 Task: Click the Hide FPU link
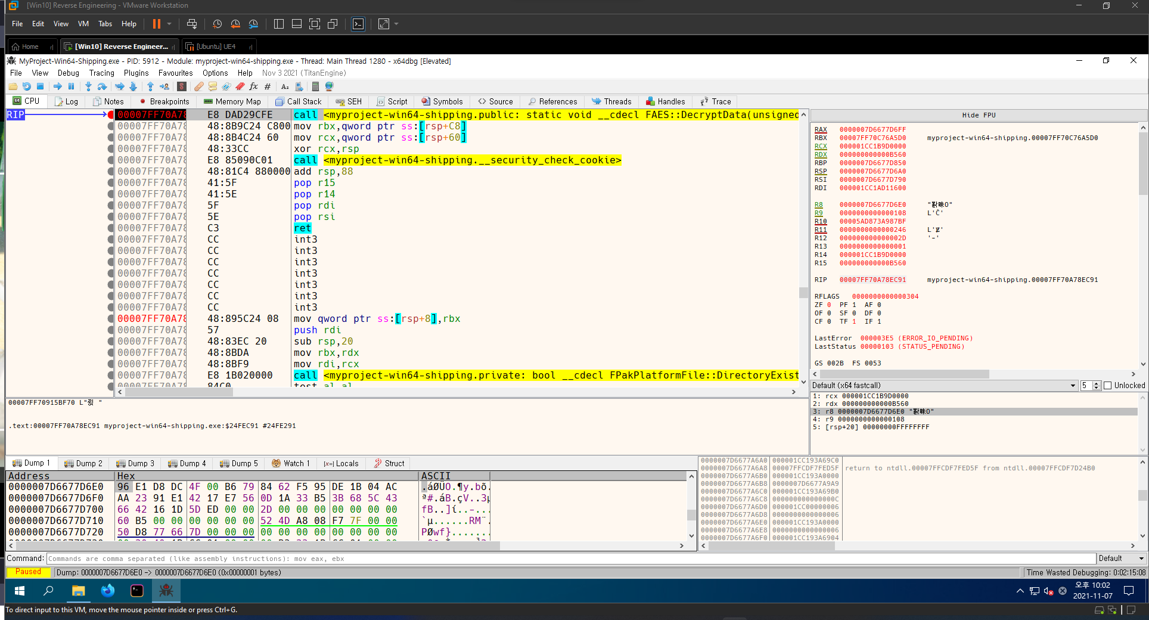(x=979, y=114)
